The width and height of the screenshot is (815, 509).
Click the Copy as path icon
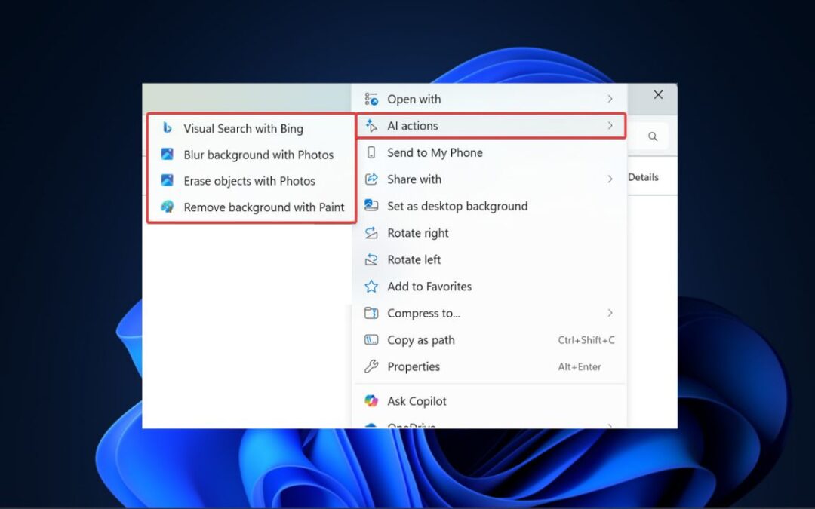pyautogui.click(x=371, y=340)
